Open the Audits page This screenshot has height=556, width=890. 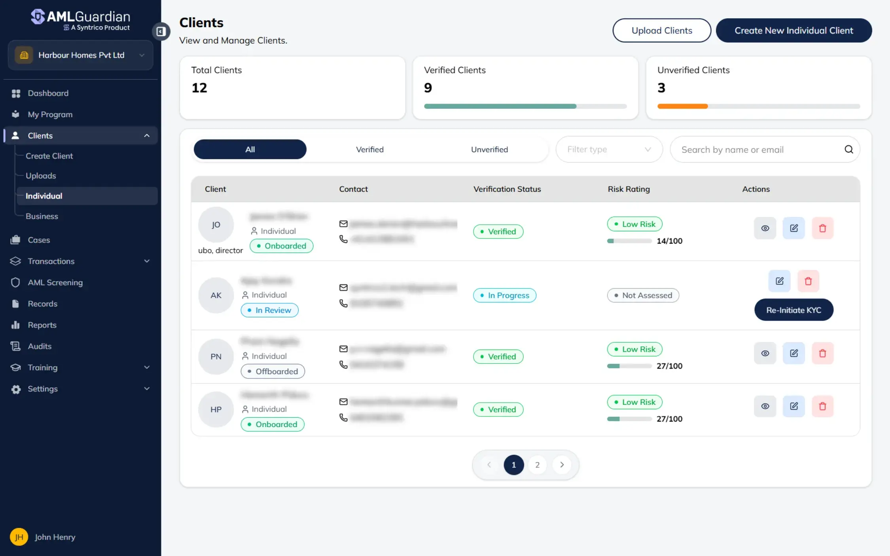40,346
